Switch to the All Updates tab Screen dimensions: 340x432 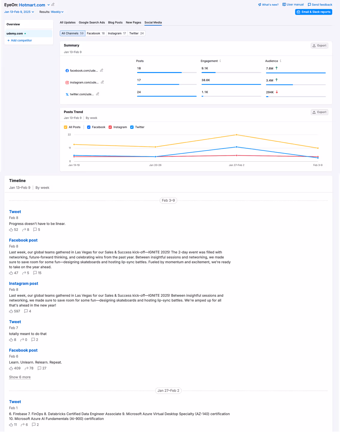(68, 23)
